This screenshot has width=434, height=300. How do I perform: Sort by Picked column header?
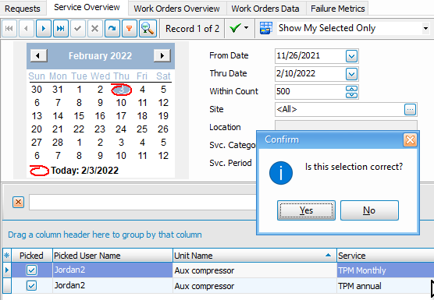click(x=31, y=256)
